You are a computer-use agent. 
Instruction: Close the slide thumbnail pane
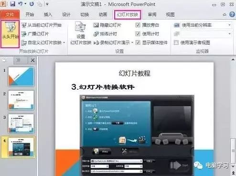point(32,60)
